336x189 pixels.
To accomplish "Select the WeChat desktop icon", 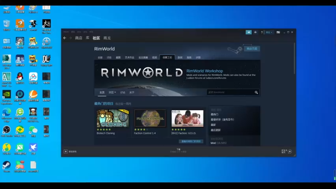I will [x=33, y=131].
